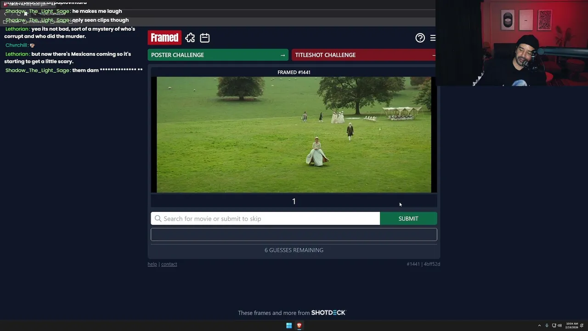588x331 pixels.
Task: Click the 'FRAMED #1441' heading
Action: (x=294, y=72)
